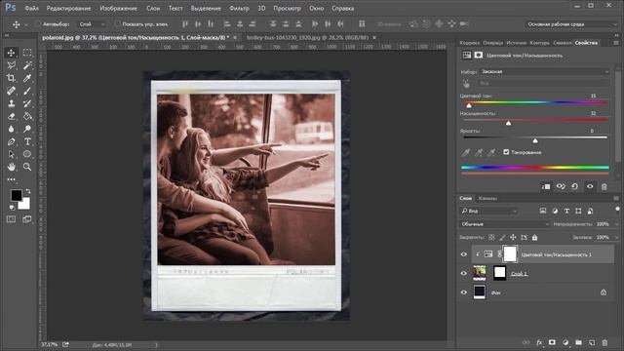The image size is (624, 351).
Task: Open Auto-Select Layer/Group dropdown
Action: pyautogui.click(x=92, y=23)
